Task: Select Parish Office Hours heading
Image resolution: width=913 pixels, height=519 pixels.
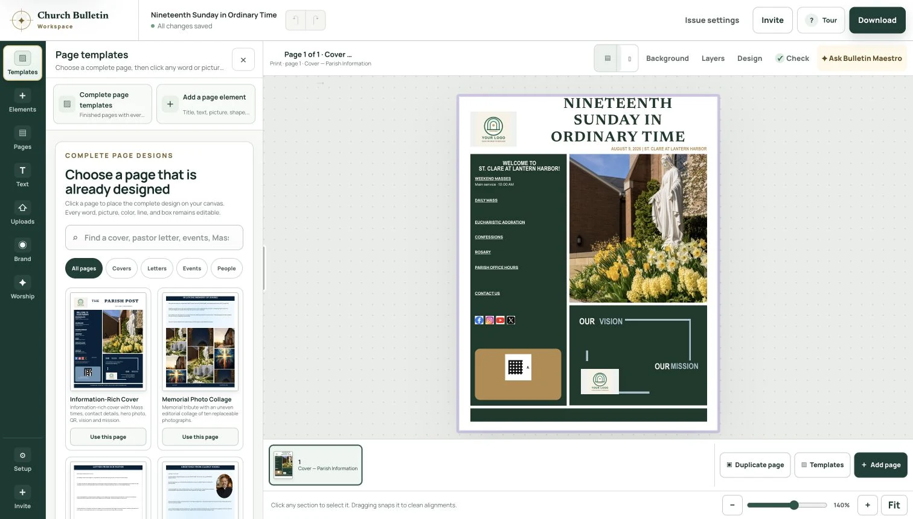Action: pyautogui.click(x=496, y=267)
